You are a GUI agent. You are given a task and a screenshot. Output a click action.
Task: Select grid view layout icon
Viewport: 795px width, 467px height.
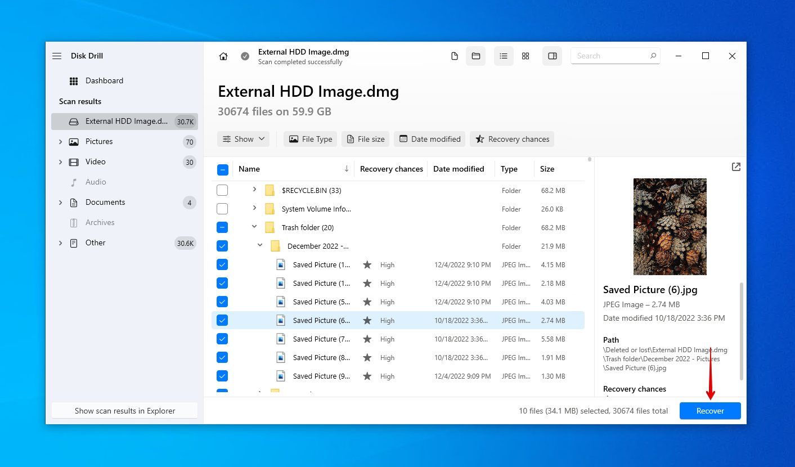525,56
